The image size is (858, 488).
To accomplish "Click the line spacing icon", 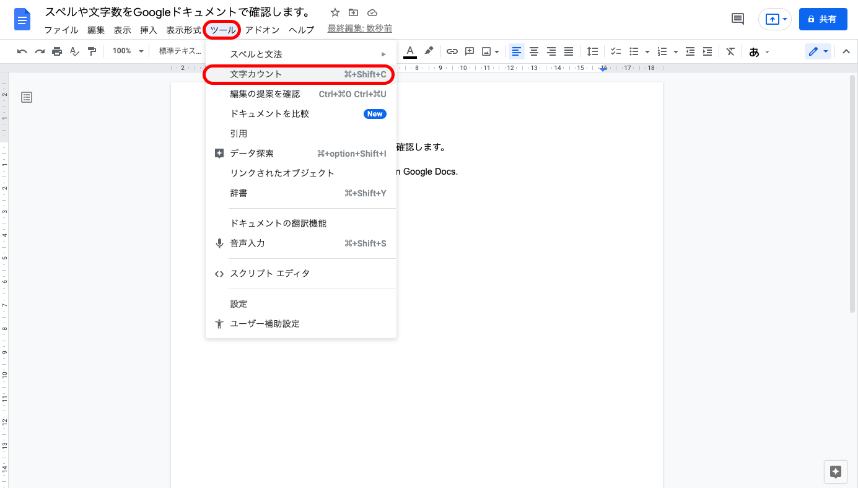I will coord(593,51).
